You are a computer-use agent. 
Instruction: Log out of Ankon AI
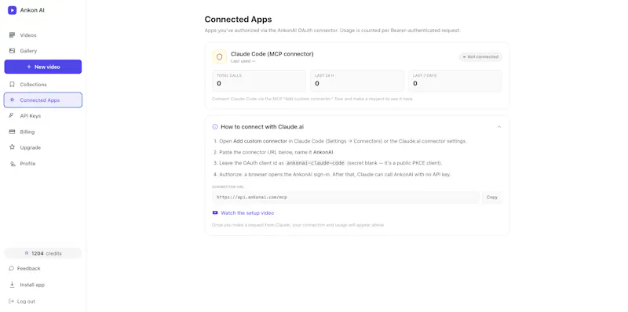tap(26, 301)
